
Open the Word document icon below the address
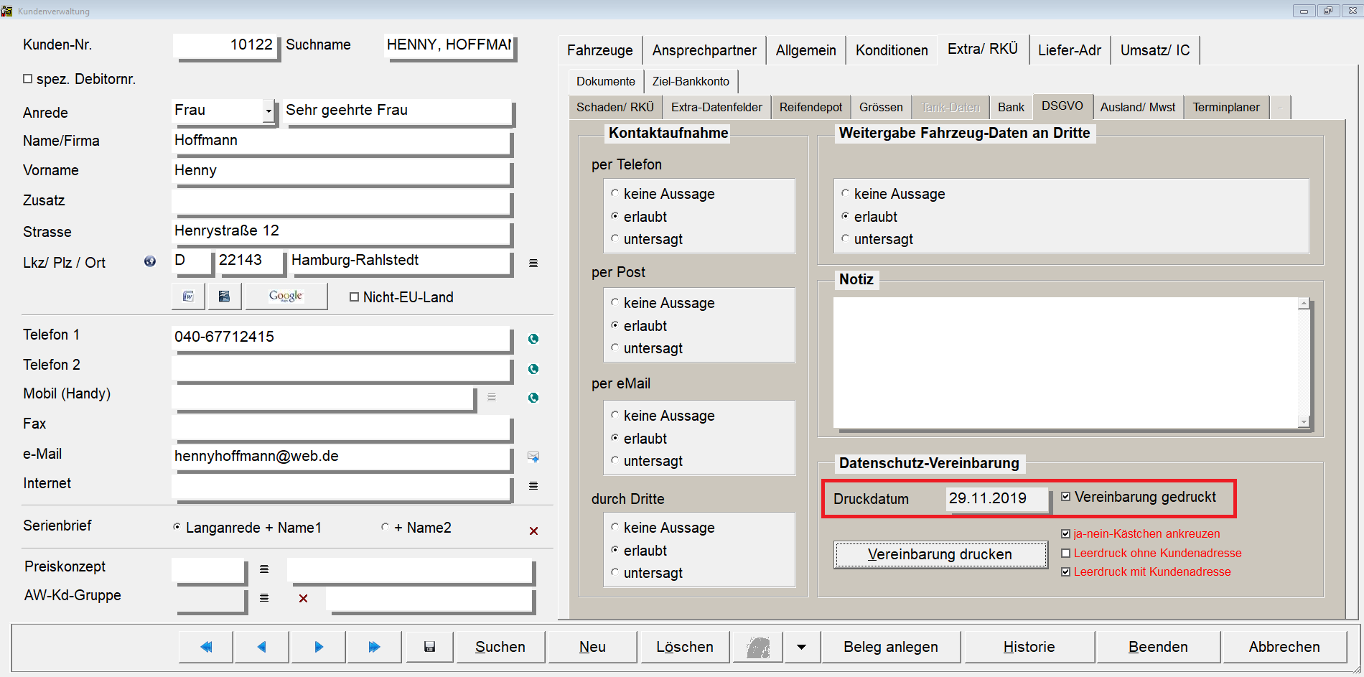pyautogui.click(x=188, y=296)
